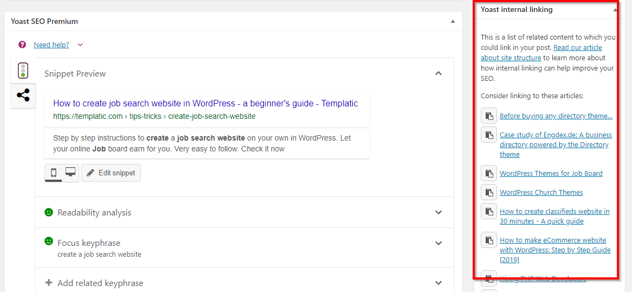Click the pencil icon in Edit snippet
Screen dimensions: 632x292
(x=91, y=173)
